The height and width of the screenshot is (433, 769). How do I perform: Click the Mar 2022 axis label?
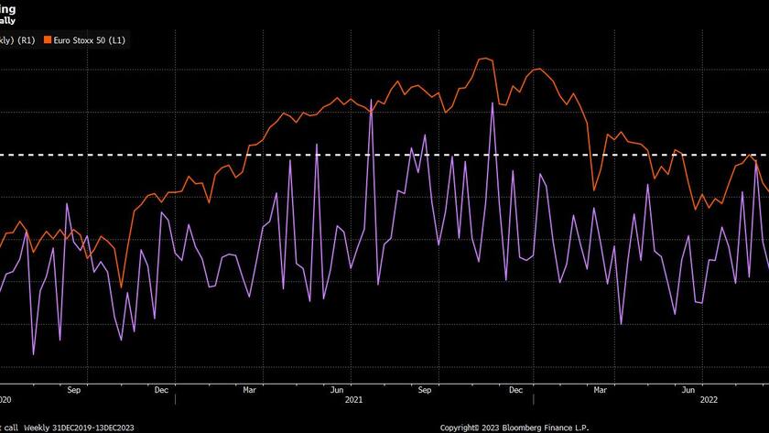600,390
